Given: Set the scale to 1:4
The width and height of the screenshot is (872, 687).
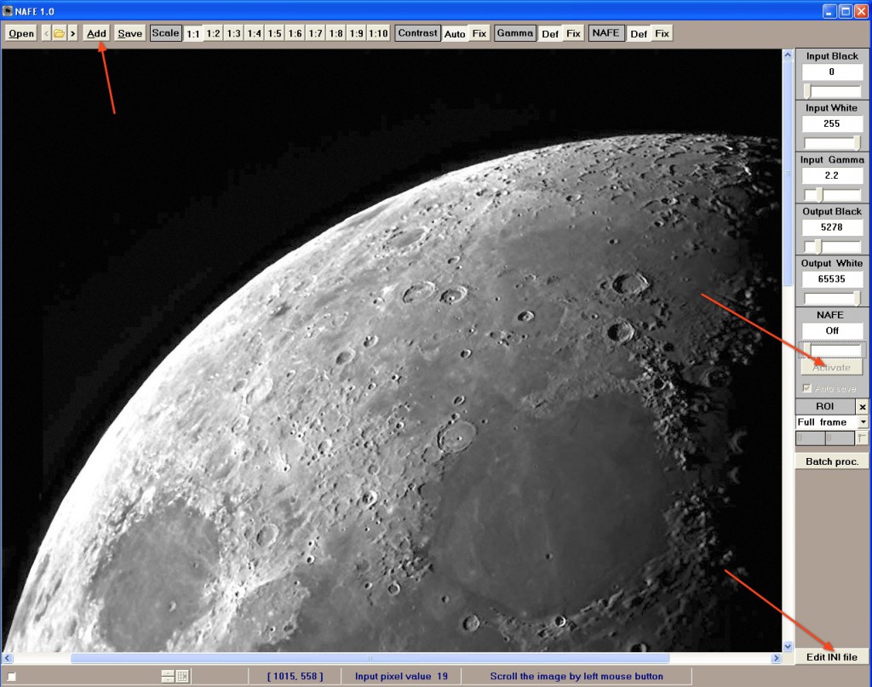Looking at the screenshot, I should 254,33.
